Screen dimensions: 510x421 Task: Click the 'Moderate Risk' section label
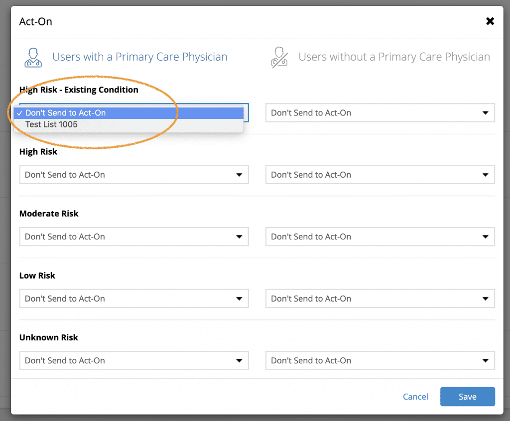(x=49, y=213)
